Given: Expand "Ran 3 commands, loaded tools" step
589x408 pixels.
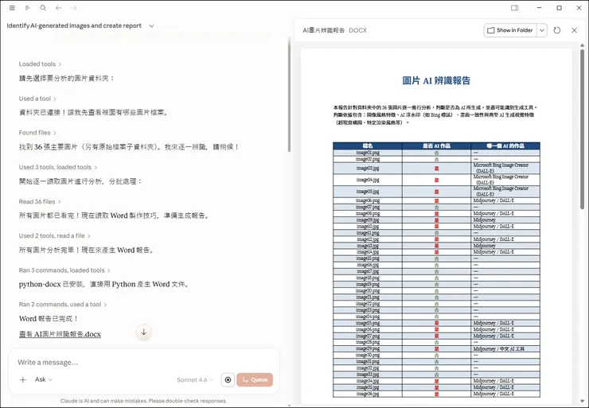Looking at the screenshot, I should point(64,270).
